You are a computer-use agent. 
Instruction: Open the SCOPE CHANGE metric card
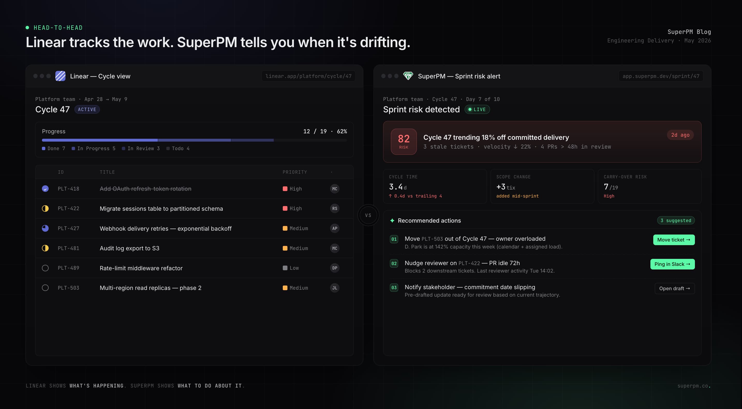pos(542,186)
